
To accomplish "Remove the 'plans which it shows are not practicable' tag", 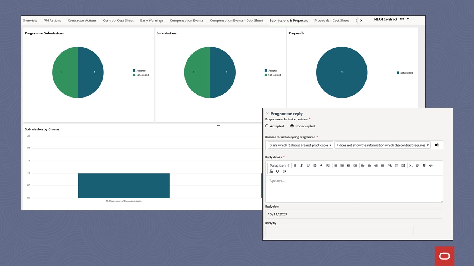I will point(330,145).
